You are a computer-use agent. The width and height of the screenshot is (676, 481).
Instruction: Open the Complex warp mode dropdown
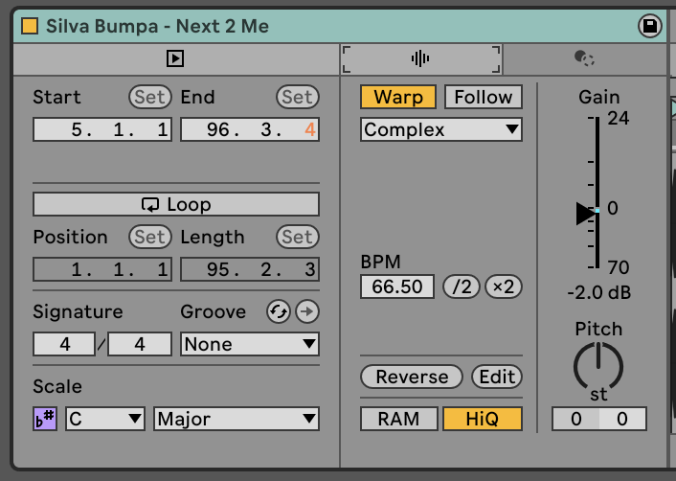441,129
